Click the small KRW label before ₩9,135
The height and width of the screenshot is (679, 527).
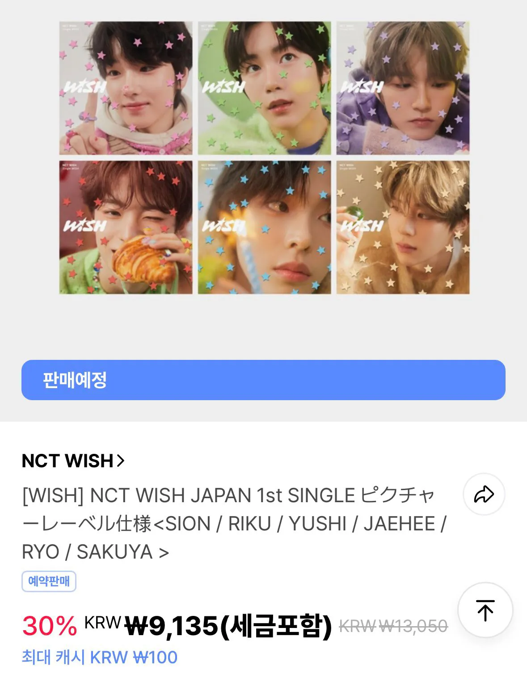coord(102,622)
